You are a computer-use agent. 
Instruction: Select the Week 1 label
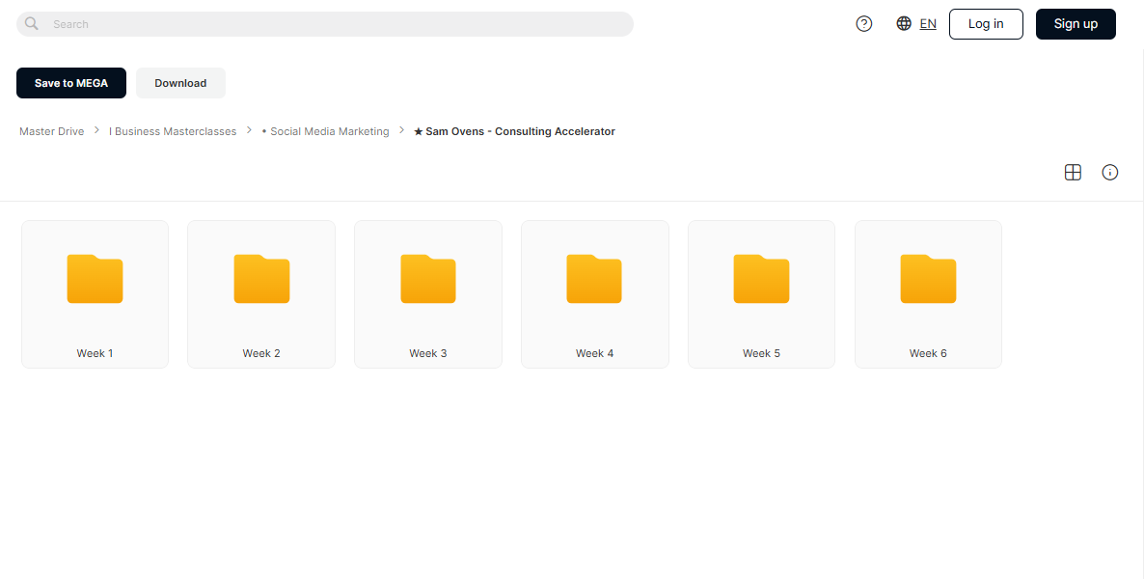coord(95,353)
